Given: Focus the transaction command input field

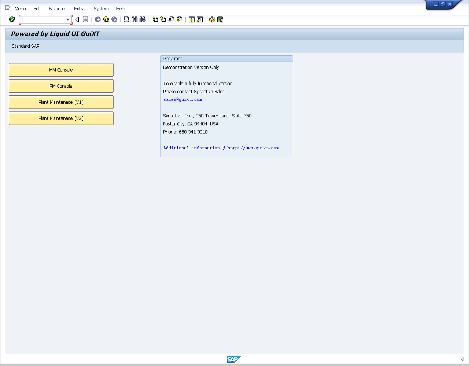Looking at the screenshot, I should click(43, 19).
